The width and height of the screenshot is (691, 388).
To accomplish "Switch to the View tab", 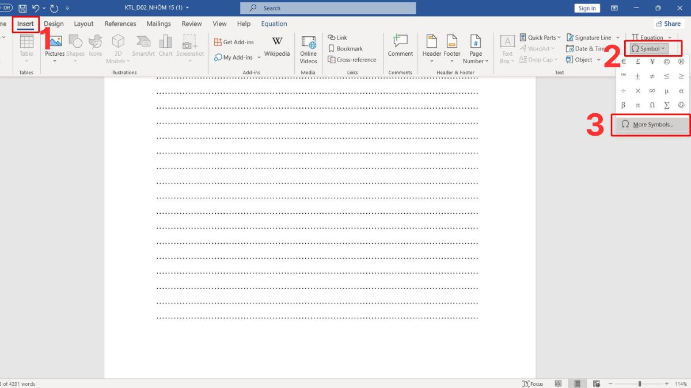I will tap(219, 24).
